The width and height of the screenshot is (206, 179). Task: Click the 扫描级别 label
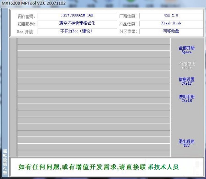point(26,24)
